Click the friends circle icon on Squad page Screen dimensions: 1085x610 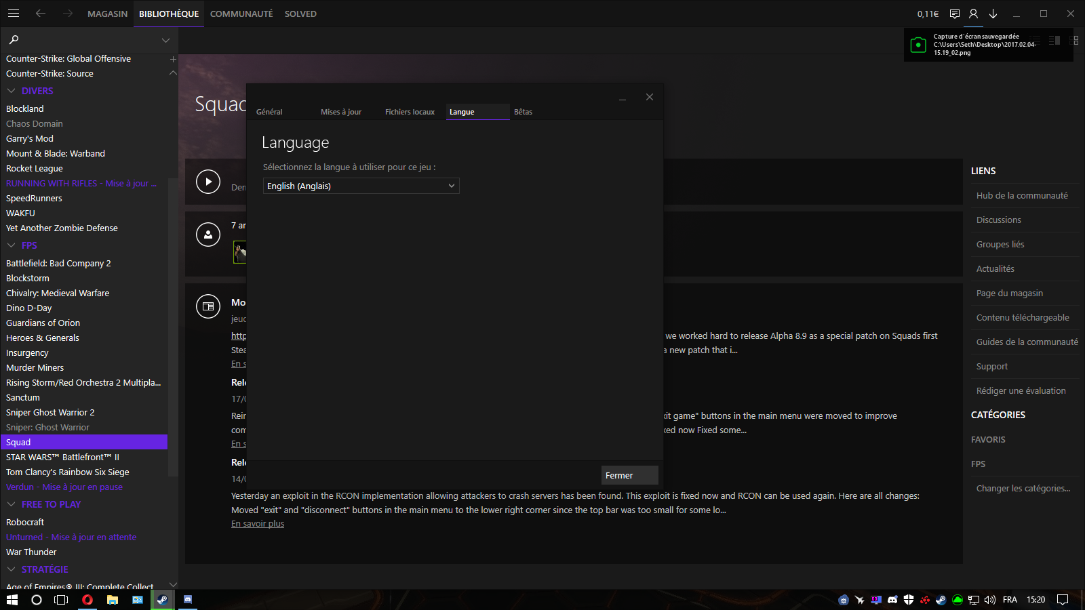208,235
